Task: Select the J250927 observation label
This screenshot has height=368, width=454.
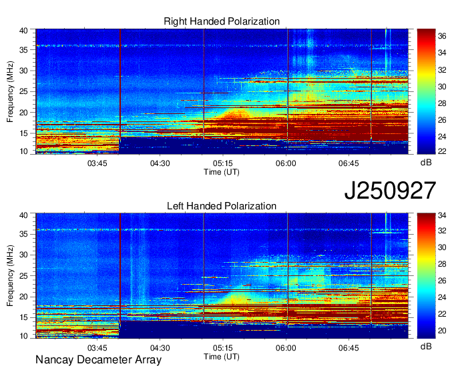Action: tap(390, 191)
